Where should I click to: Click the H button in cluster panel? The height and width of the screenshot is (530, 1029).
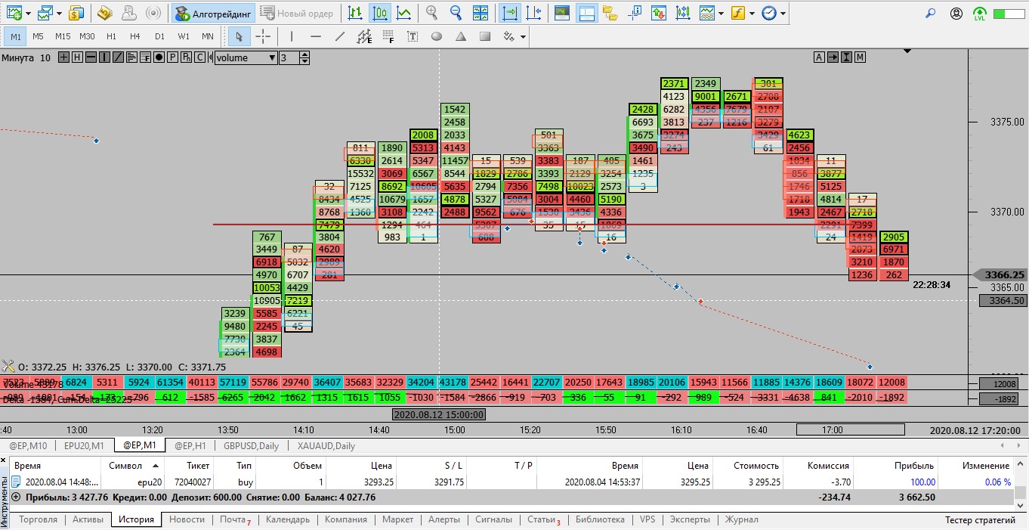[x=76, y=57]
